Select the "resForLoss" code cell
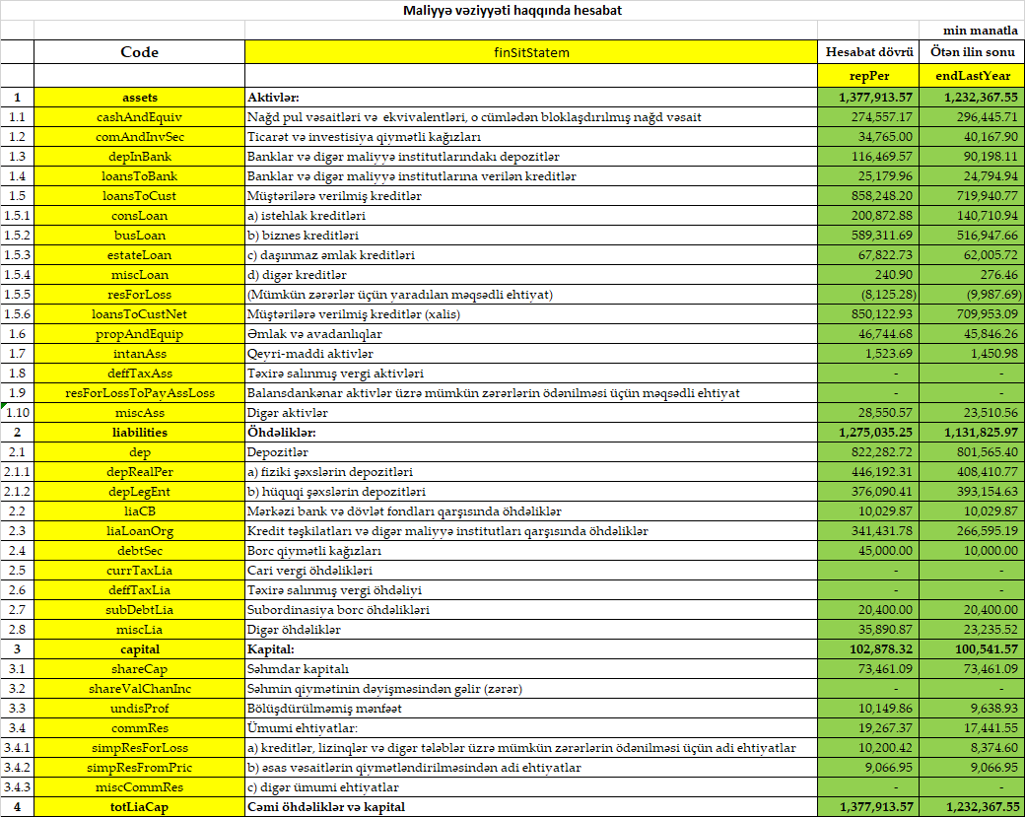 click(x=139, y=294)
